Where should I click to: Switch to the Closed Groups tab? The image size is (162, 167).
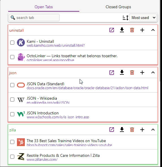coord(118,7)
